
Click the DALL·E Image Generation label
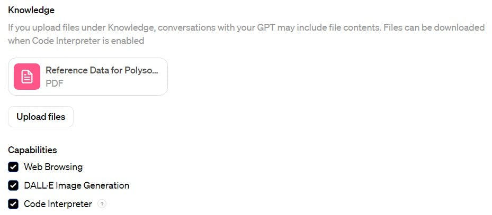[77, 185]
